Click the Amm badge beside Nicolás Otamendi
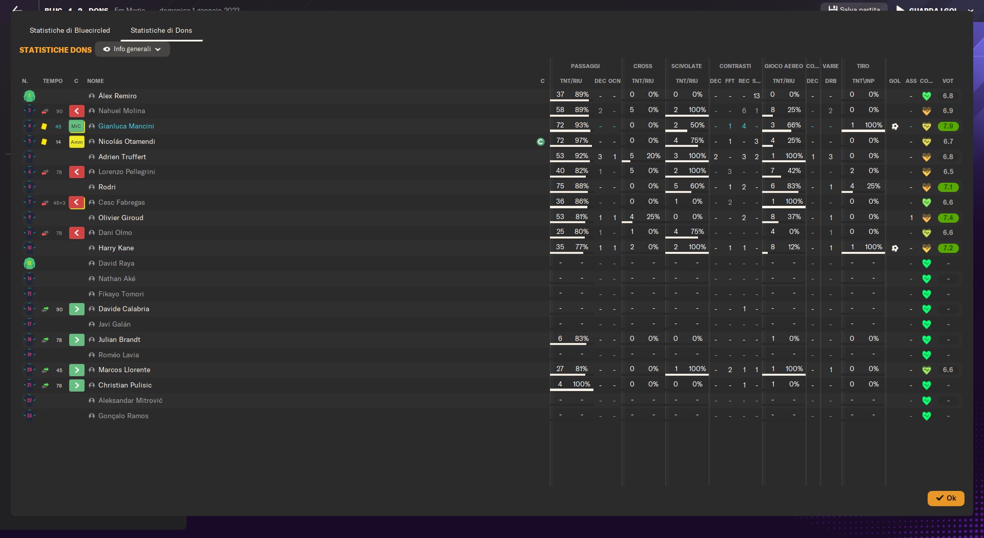 [76, 142]
